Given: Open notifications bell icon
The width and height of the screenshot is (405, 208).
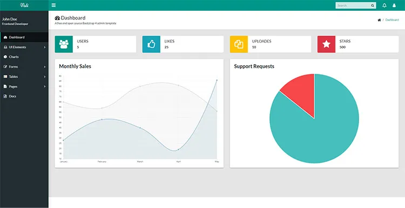Looking at the screenshot, I should (x=384, y=5).
